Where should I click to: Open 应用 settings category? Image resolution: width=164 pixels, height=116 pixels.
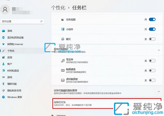click(22, 57)
